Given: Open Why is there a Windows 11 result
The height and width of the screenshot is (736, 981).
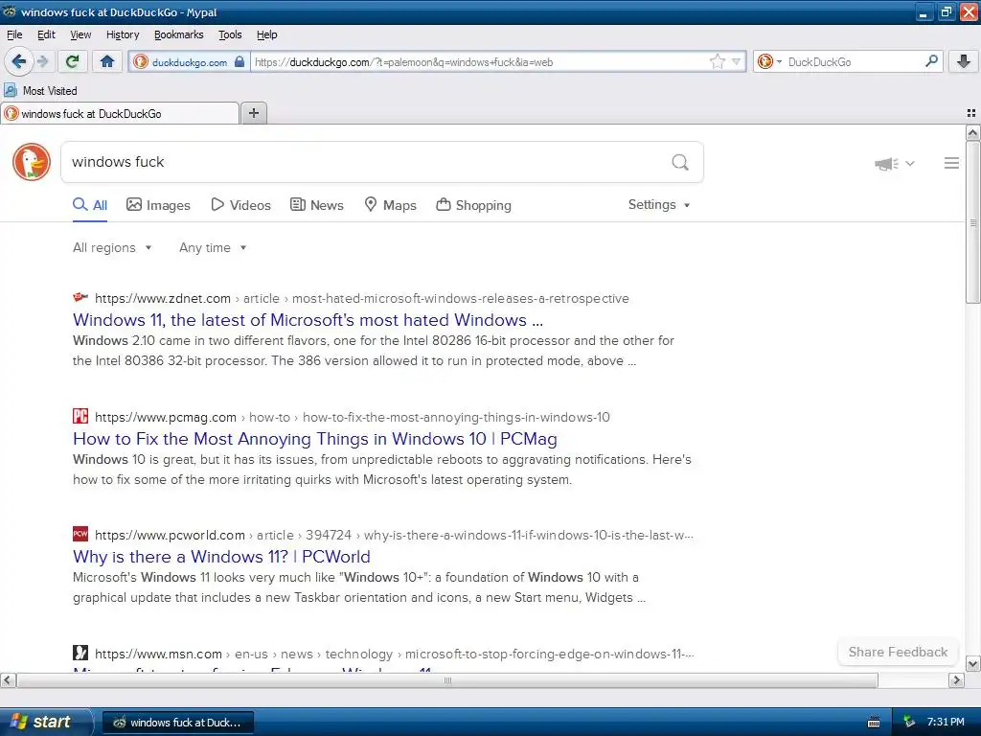Looking at the screenshot, I should pyautogui.click(x=221, y=557).
